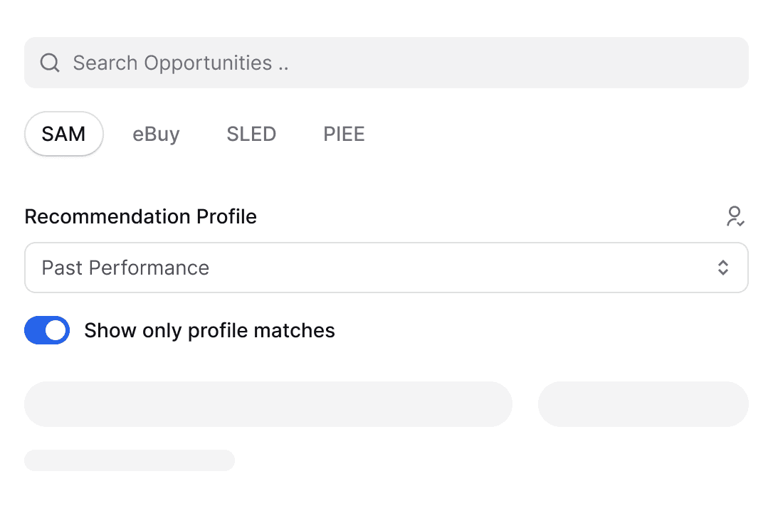
Task: Click the Recommendation Profile heading
Action: [140, 216]
